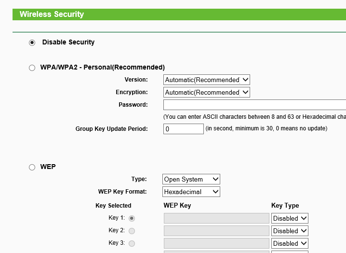This screenshot has height=253, width=346.
Task: Open Key 1 Key Type dropdown
Action: pos(290,218)
